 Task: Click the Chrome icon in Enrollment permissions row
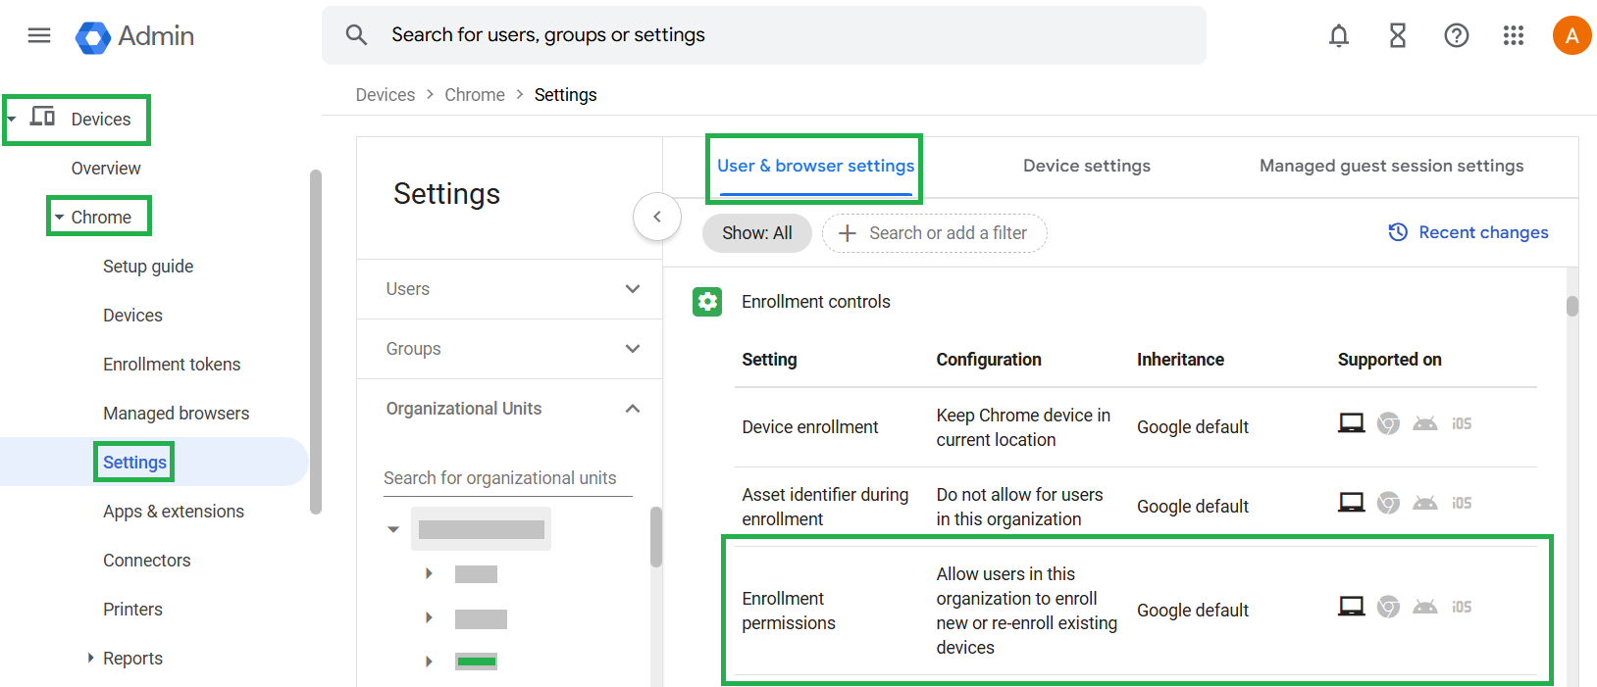1388,607
